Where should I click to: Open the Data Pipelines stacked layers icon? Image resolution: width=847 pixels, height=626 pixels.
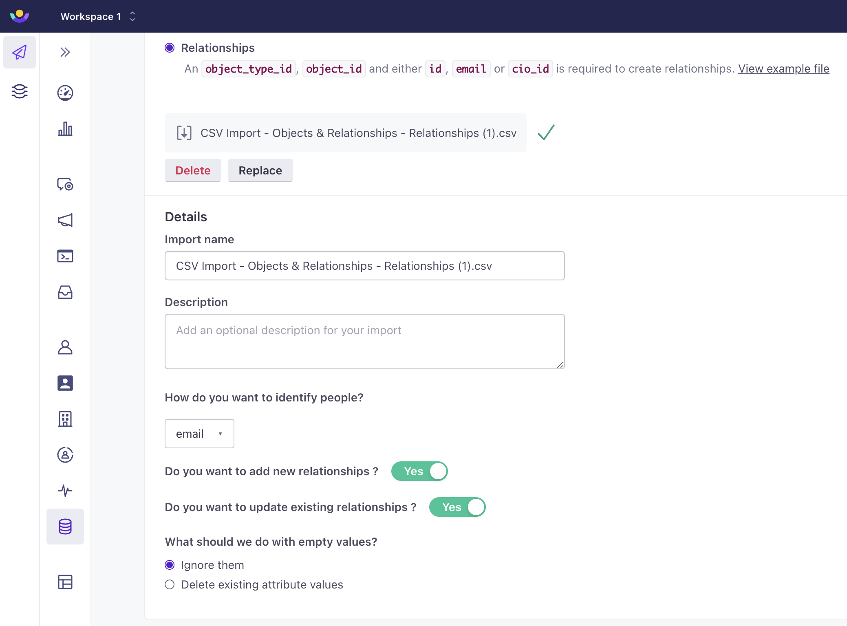(x=19, y=91)
